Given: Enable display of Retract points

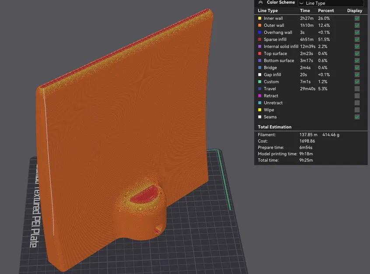Looking at the screenshot, I should point(357,96).
